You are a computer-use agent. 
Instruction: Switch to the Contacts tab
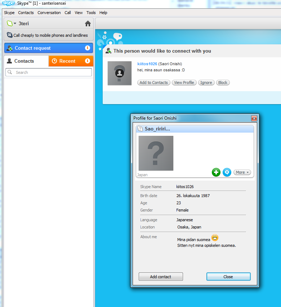(x=26, y=61)
